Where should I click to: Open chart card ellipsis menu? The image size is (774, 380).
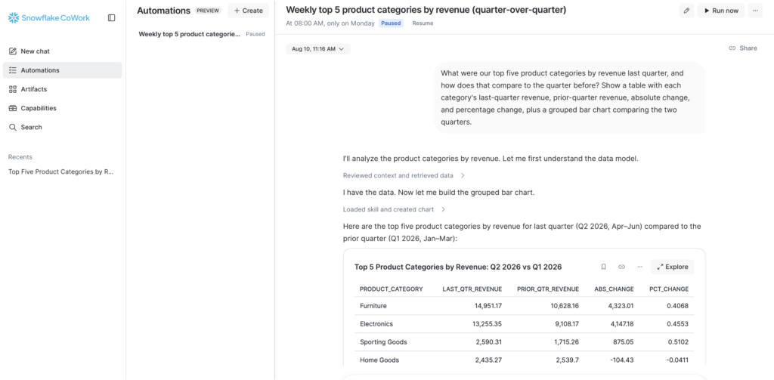(639, 267)
